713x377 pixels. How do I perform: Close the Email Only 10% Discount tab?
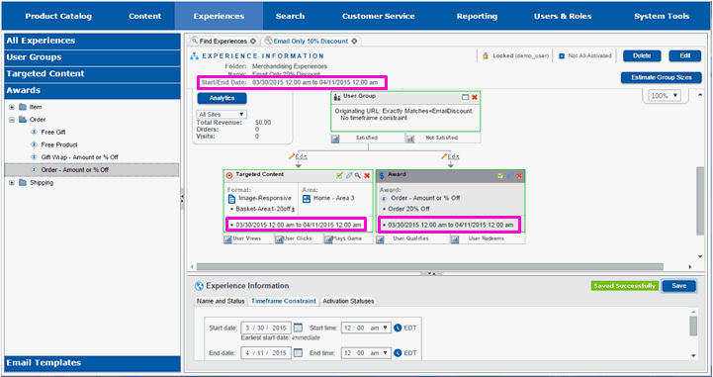(x=354, y=41)
